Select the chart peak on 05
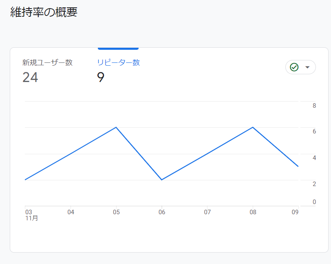331x264 pixels. [x=116, y=127]
